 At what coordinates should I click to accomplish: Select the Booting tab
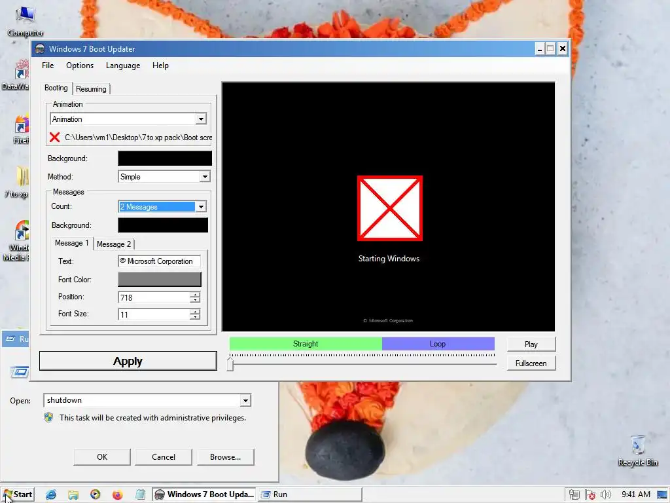click(x=56, y=88)
